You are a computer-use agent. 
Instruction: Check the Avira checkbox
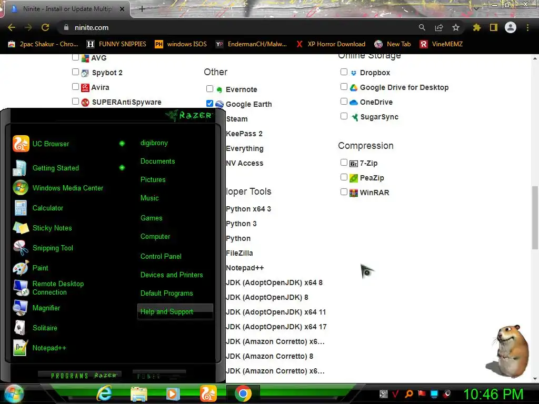[x=76, y=87]
